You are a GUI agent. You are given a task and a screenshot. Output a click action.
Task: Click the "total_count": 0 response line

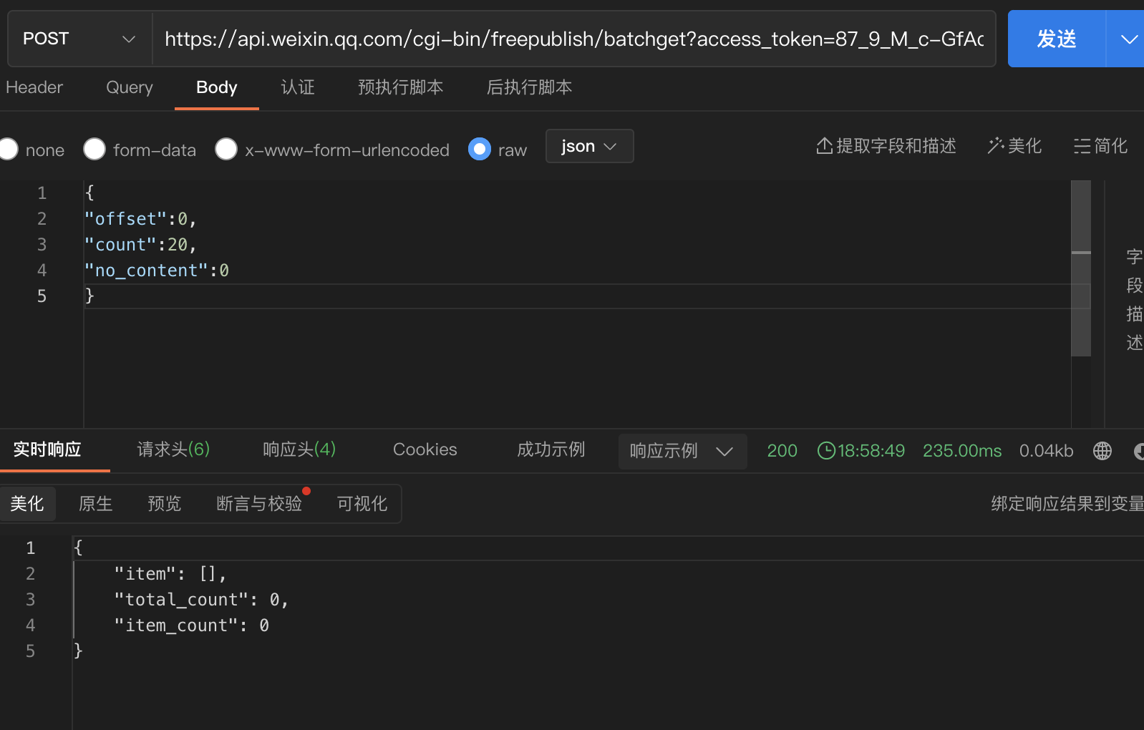click(x=201, y=600)
